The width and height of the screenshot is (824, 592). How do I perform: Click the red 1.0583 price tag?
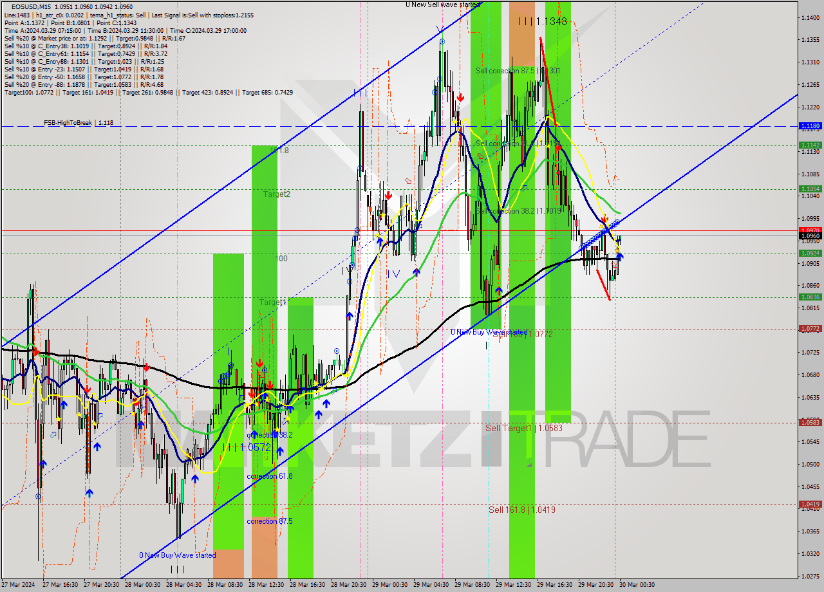click(x=810, y=423)
